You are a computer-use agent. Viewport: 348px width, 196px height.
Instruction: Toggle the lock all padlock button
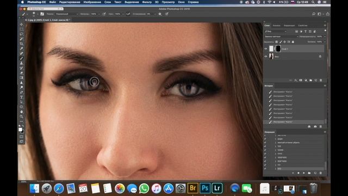point(293,42)
